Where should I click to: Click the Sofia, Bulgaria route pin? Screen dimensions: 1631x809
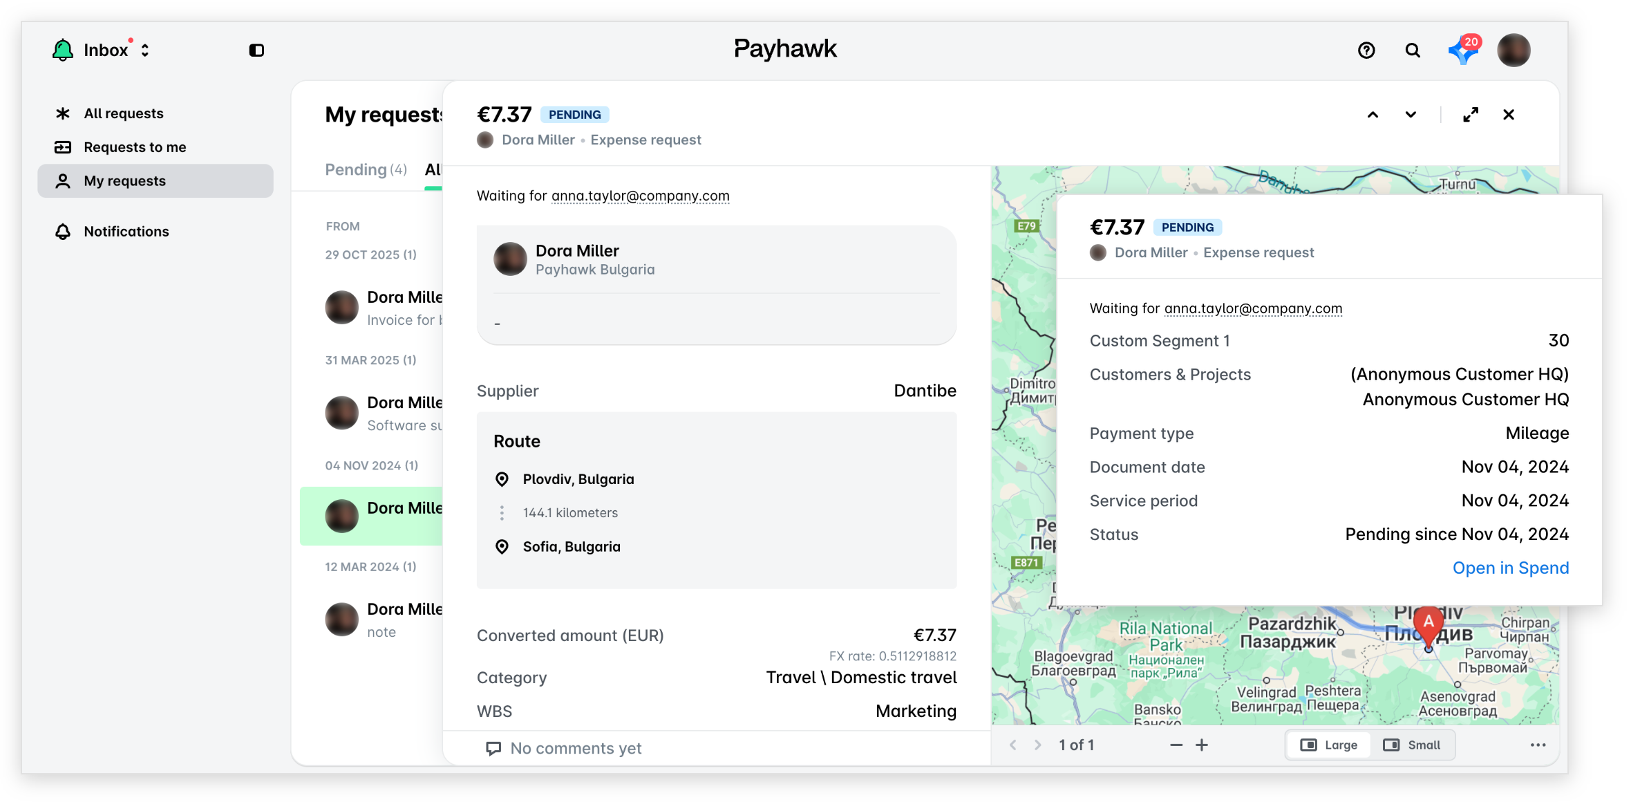pyautogui.click(x=502, y=547)
